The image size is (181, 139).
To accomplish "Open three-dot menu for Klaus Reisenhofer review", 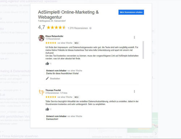I will [134, 37].
